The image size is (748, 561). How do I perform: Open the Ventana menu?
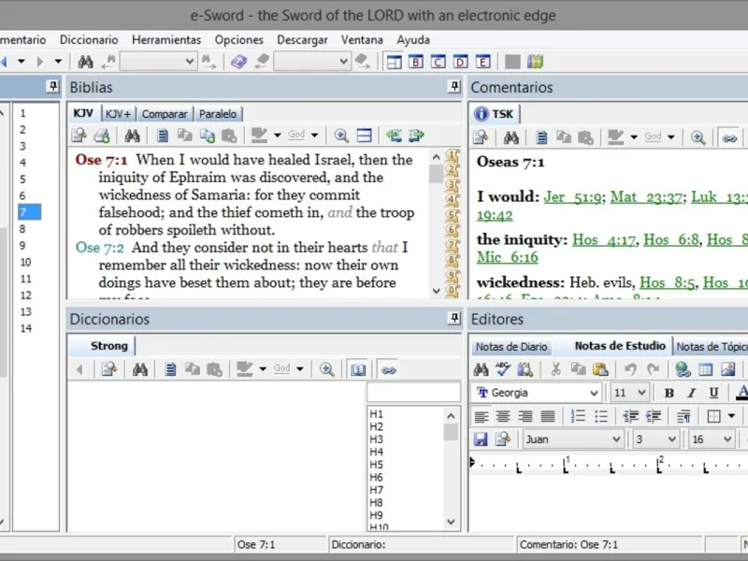362,40
